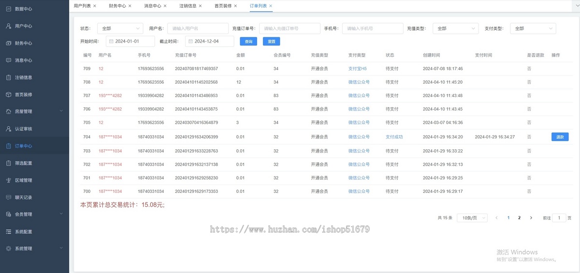Viewport: 580px width, 273px height.
Task: Click the 用户名 input field
Action: pyautogui.click(x=198, y=29)
